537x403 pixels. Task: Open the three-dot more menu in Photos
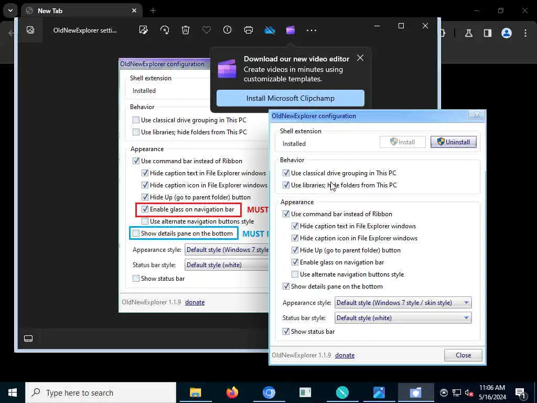point(312,30)
